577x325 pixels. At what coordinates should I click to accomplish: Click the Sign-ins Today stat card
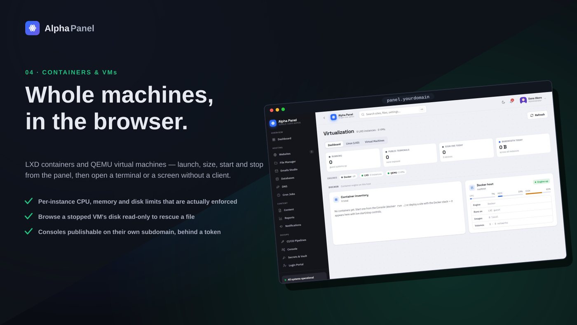(467, 150)
